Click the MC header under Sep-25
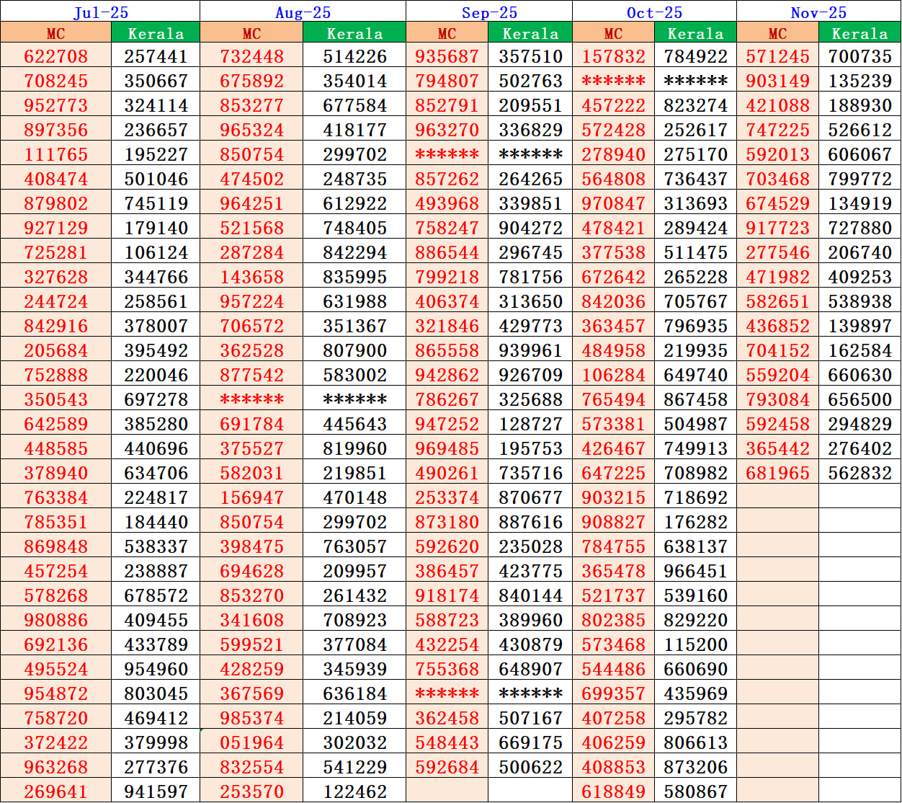902x803 pixels. (x=447, y=33)
